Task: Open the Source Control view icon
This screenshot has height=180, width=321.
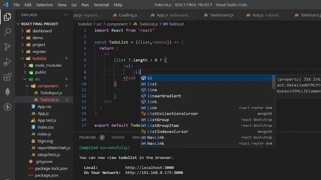Action: (x=8, y=46)
